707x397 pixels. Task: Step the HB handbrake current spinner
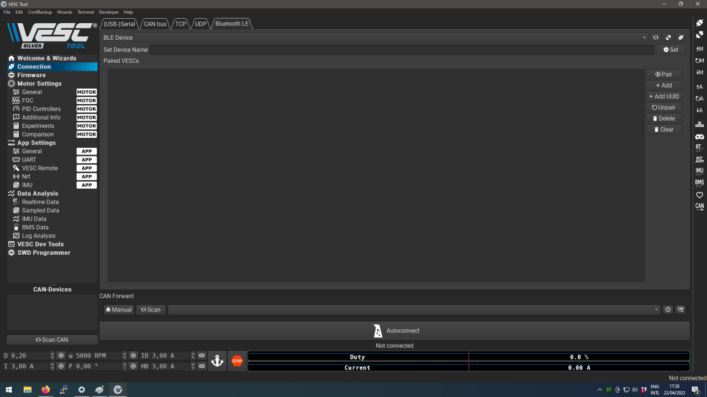[193, 366]
